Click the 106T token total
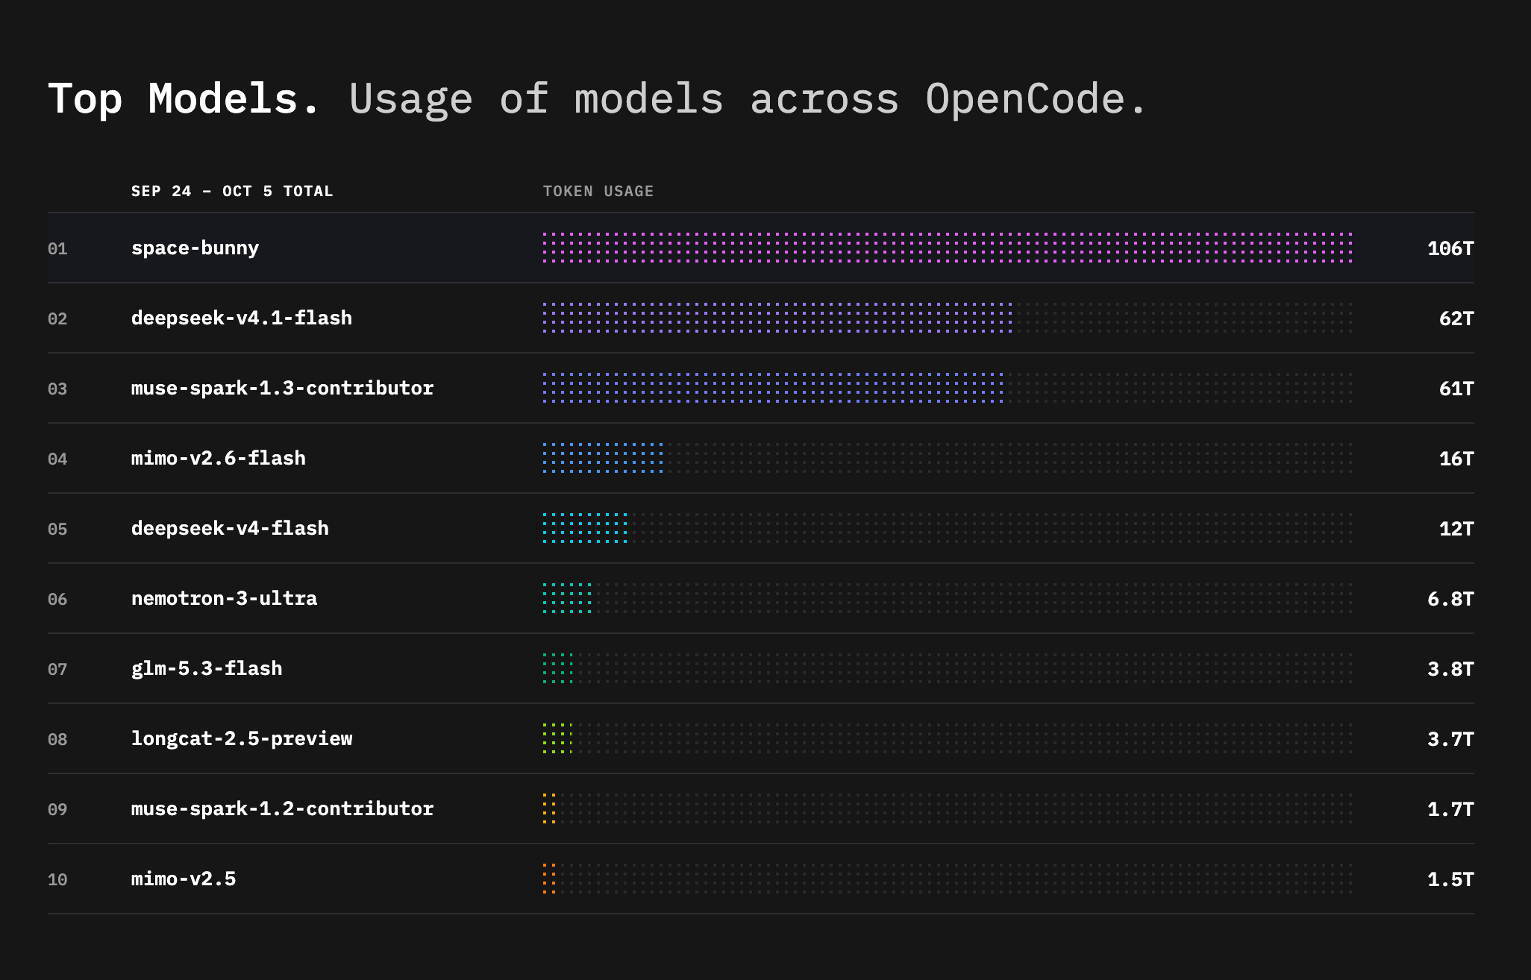This screenshot has height=980, width=1531. (x=1450, y=248)
